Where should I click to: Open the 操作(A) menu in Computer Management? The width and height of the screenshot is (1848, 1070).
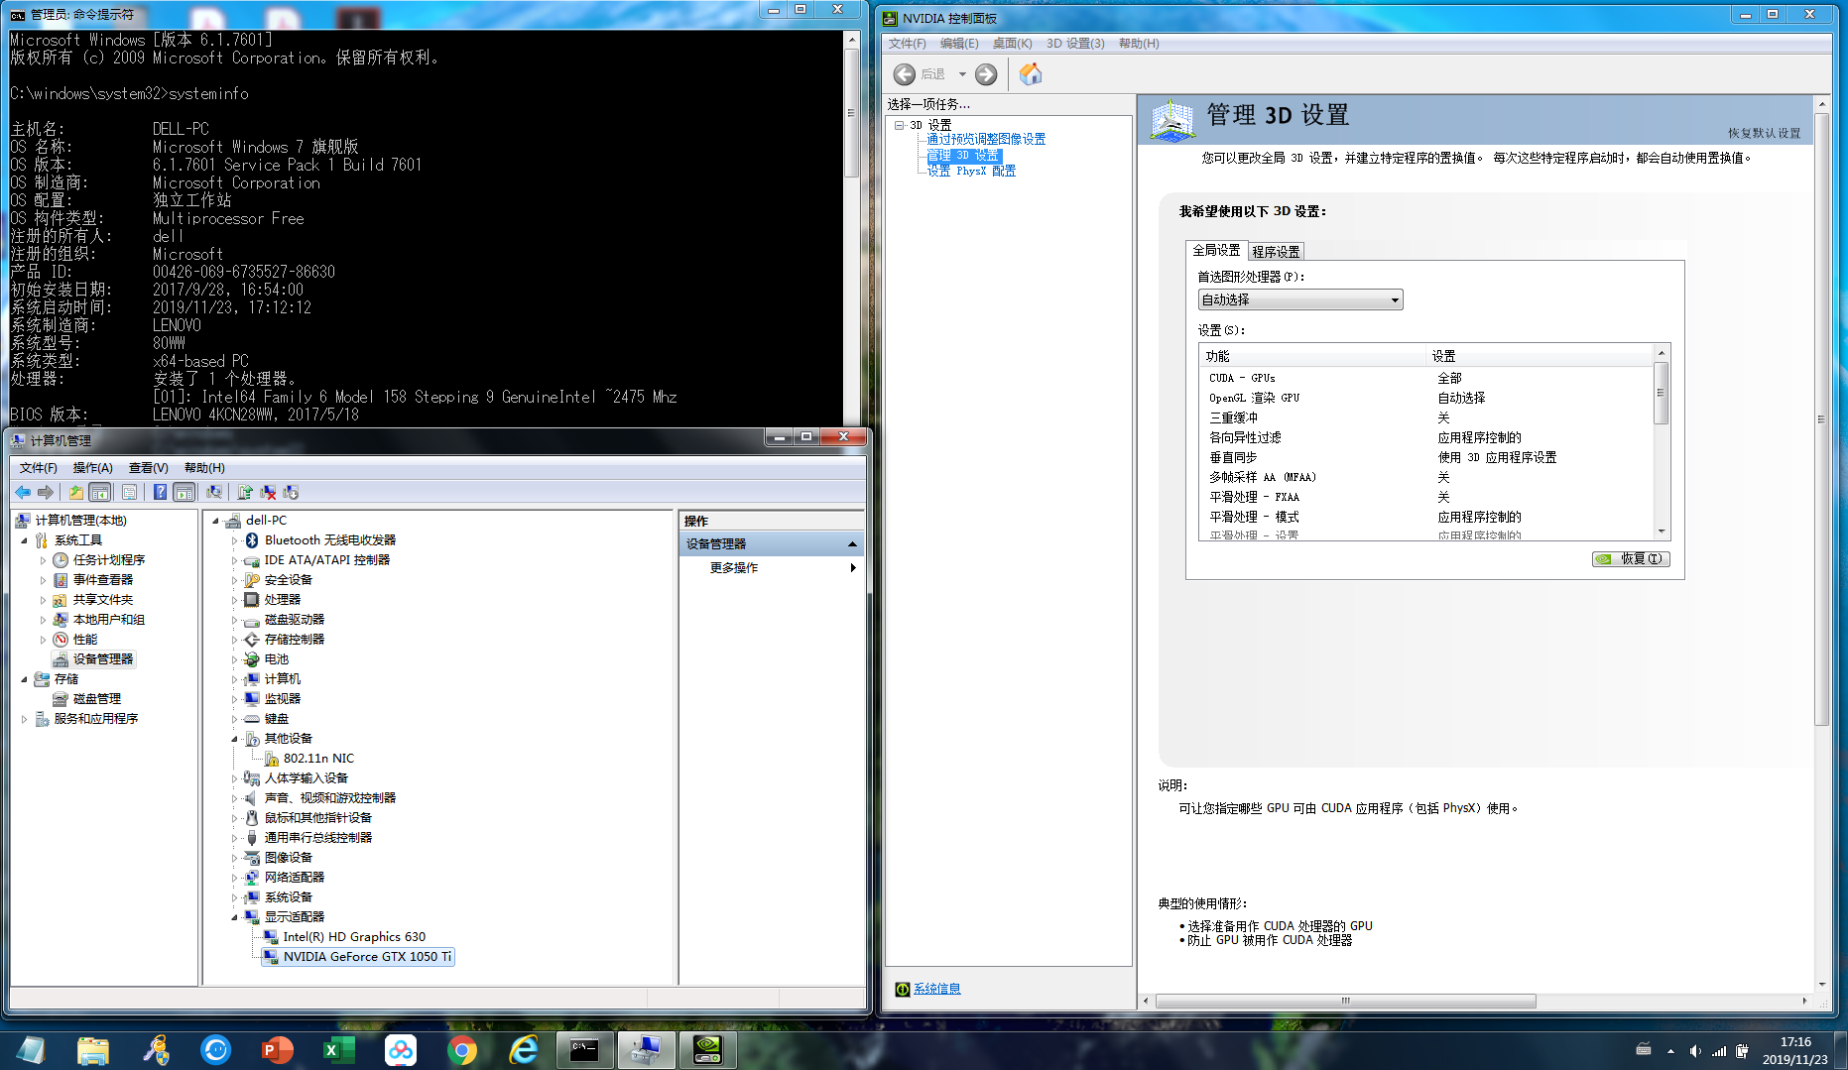coord(92,468)
